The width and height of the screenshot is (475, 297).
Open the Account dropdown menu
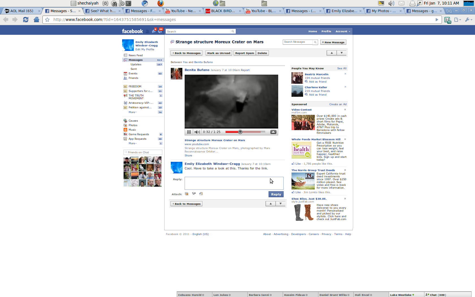(343, 31)
